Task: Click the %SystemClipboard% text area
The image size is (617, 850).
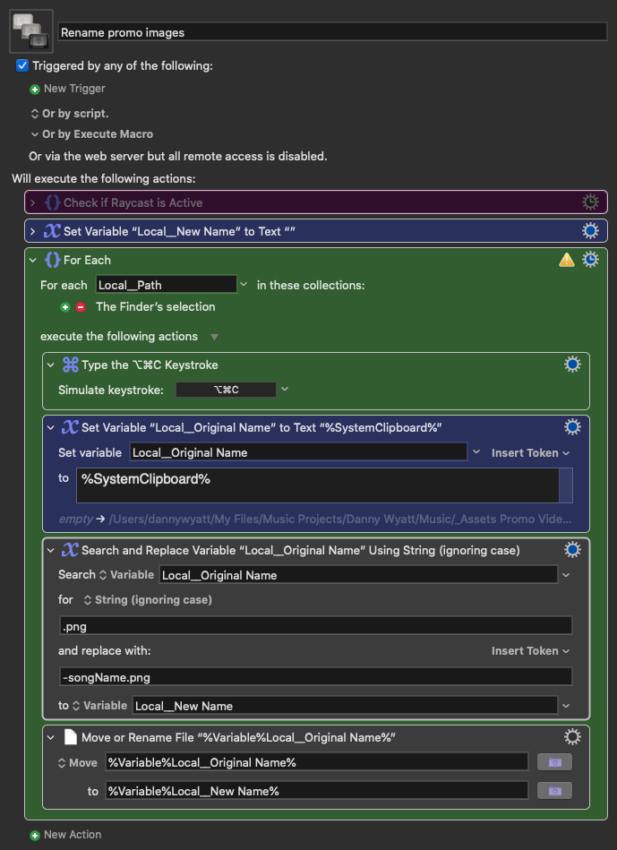Action: coord(318,485)
